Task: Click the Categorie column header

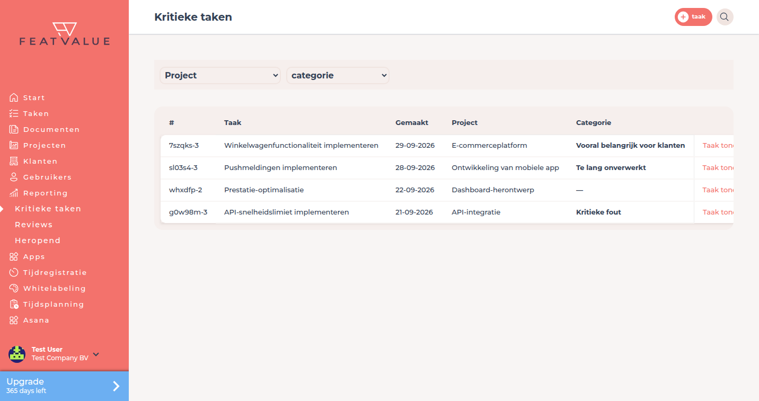Action: [594, 122]
